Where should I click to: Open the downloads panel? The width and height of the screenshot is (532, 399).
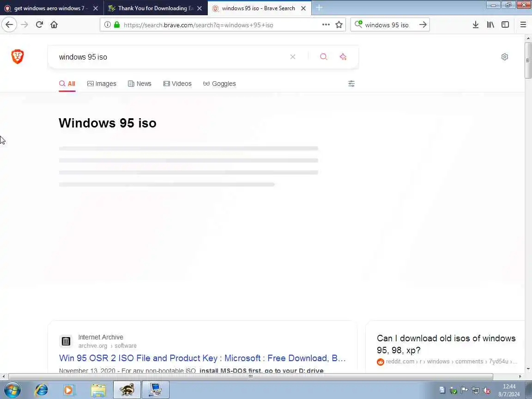click(476, 24)
